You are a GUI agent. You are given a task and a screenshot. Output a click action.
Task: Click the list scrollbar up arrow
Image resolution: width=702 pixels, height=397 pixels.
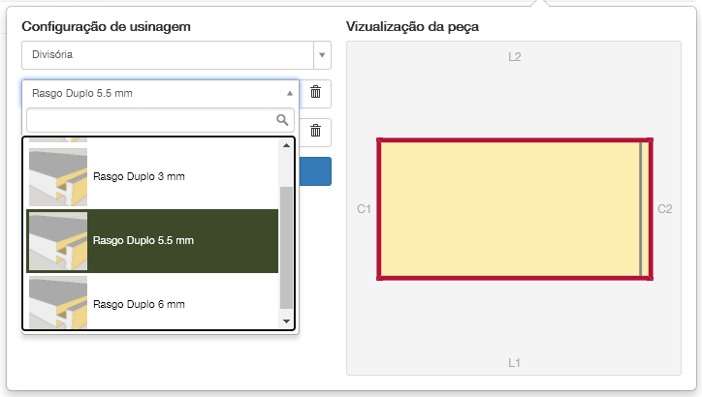(x=286, y=146)
